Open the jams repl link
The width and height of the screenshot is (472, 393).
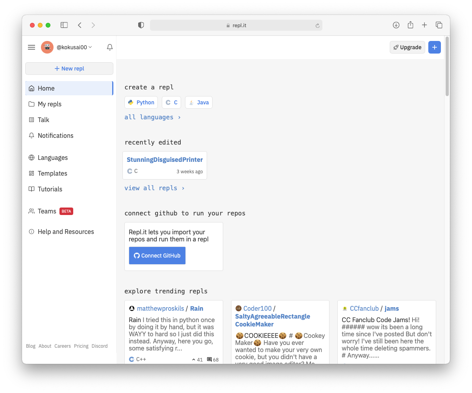point(392,308)
